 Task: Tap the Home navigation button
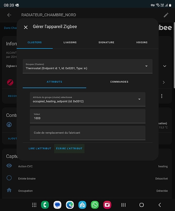click(141, 205)
